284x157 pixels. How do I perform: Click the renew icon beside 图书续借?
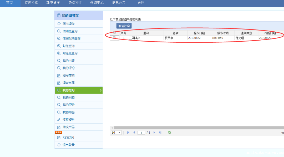point(59,24)
